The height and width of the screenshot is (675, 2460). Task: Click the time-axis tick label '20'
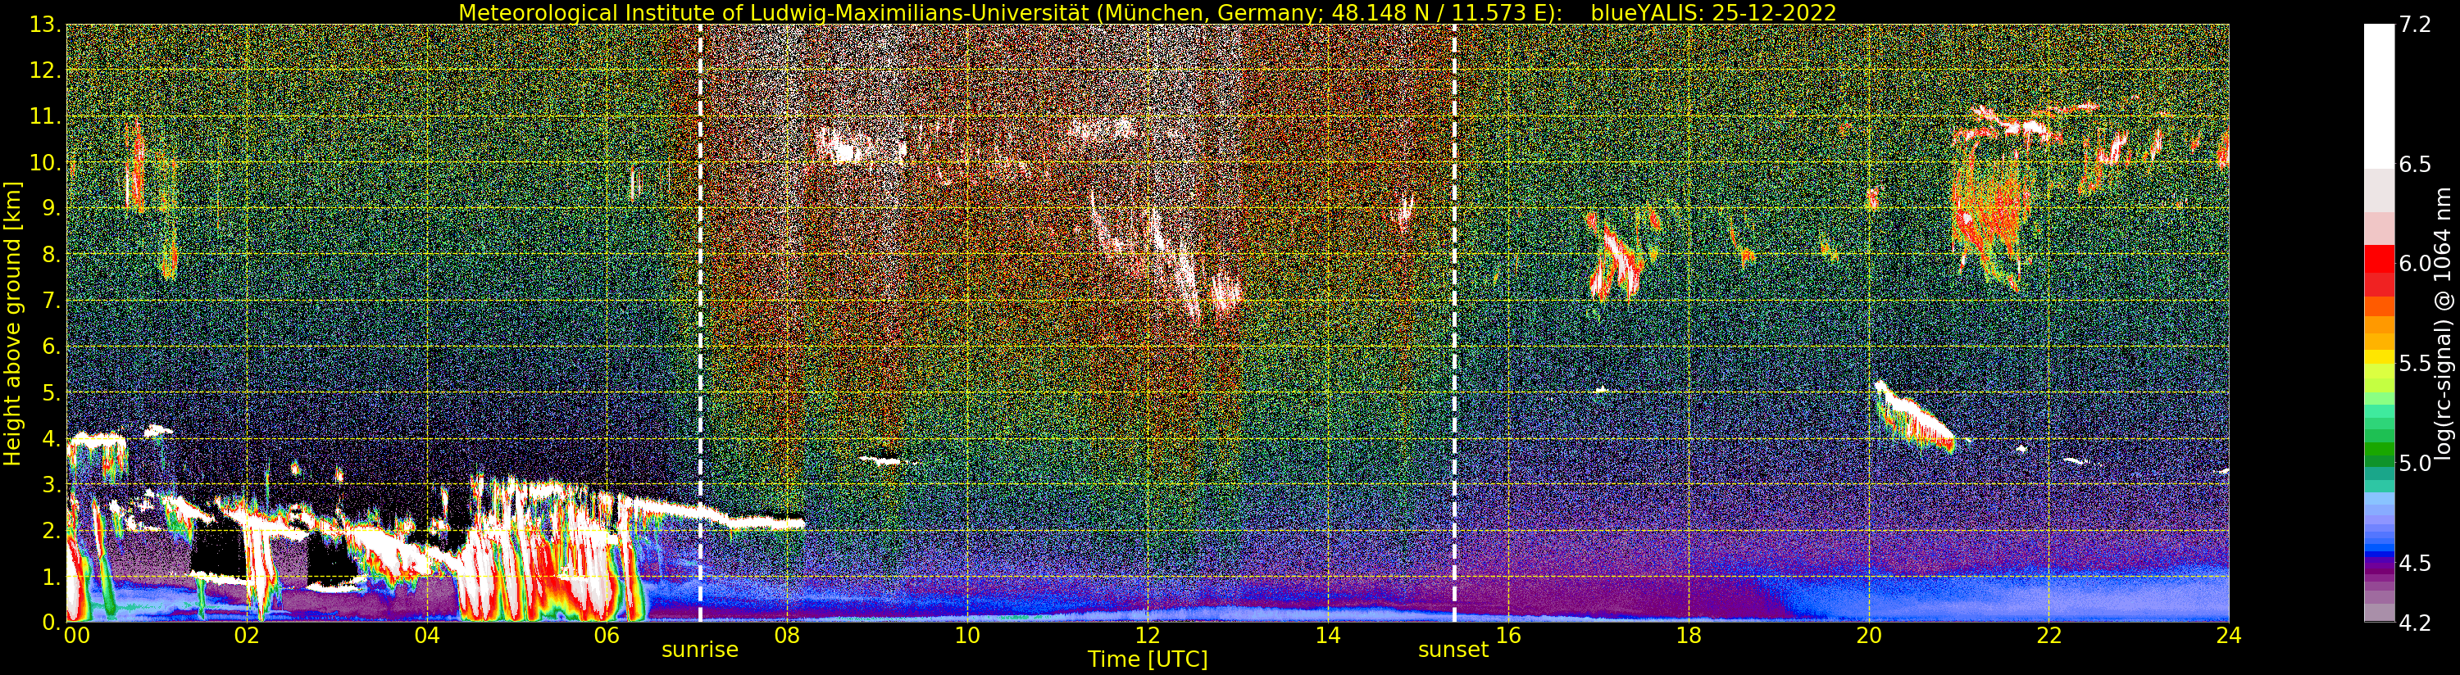pos(1869,635)
